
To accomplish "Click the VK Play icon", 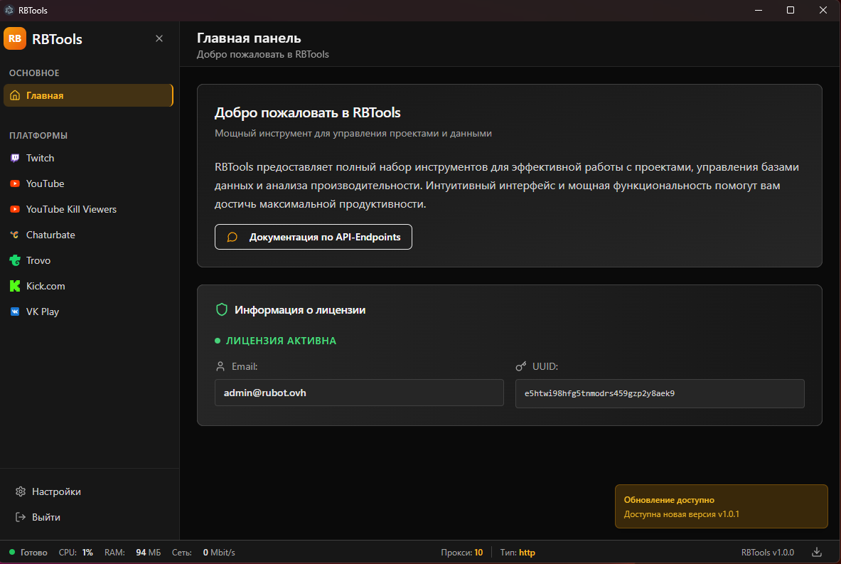I will [15, 312].
